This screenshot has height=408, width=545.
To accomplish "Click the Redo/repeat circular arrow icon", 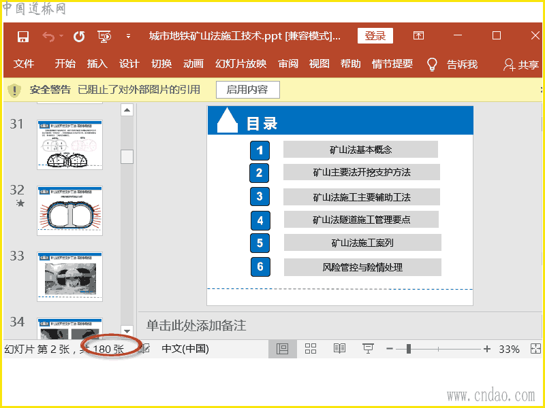I will (79, 37).
